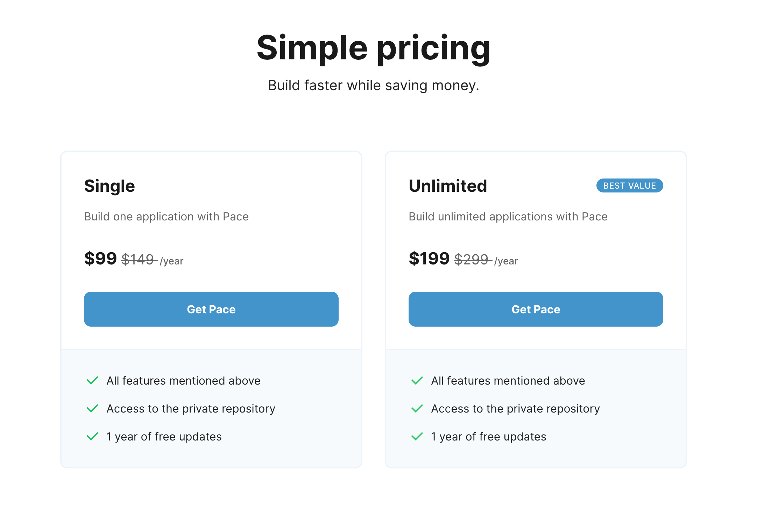Click the $99 price in Single plan
Image resolution: width=757 pixels, height=510 pixels.
[x=100, y=258]
